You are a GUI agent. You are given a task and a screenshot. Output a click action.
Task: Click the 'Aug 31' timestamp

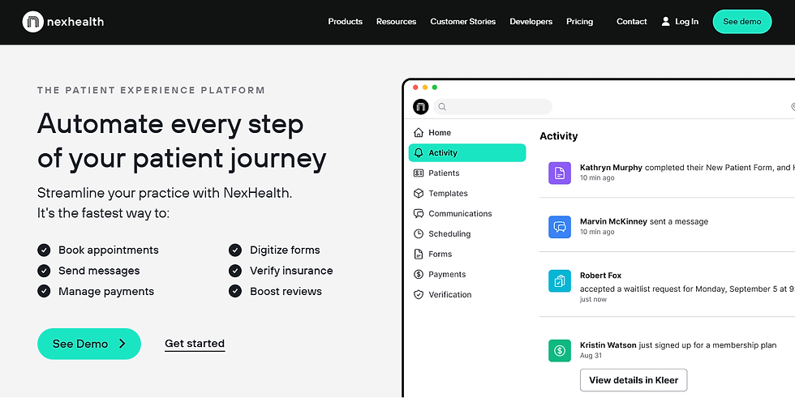[x=591, y=356]
